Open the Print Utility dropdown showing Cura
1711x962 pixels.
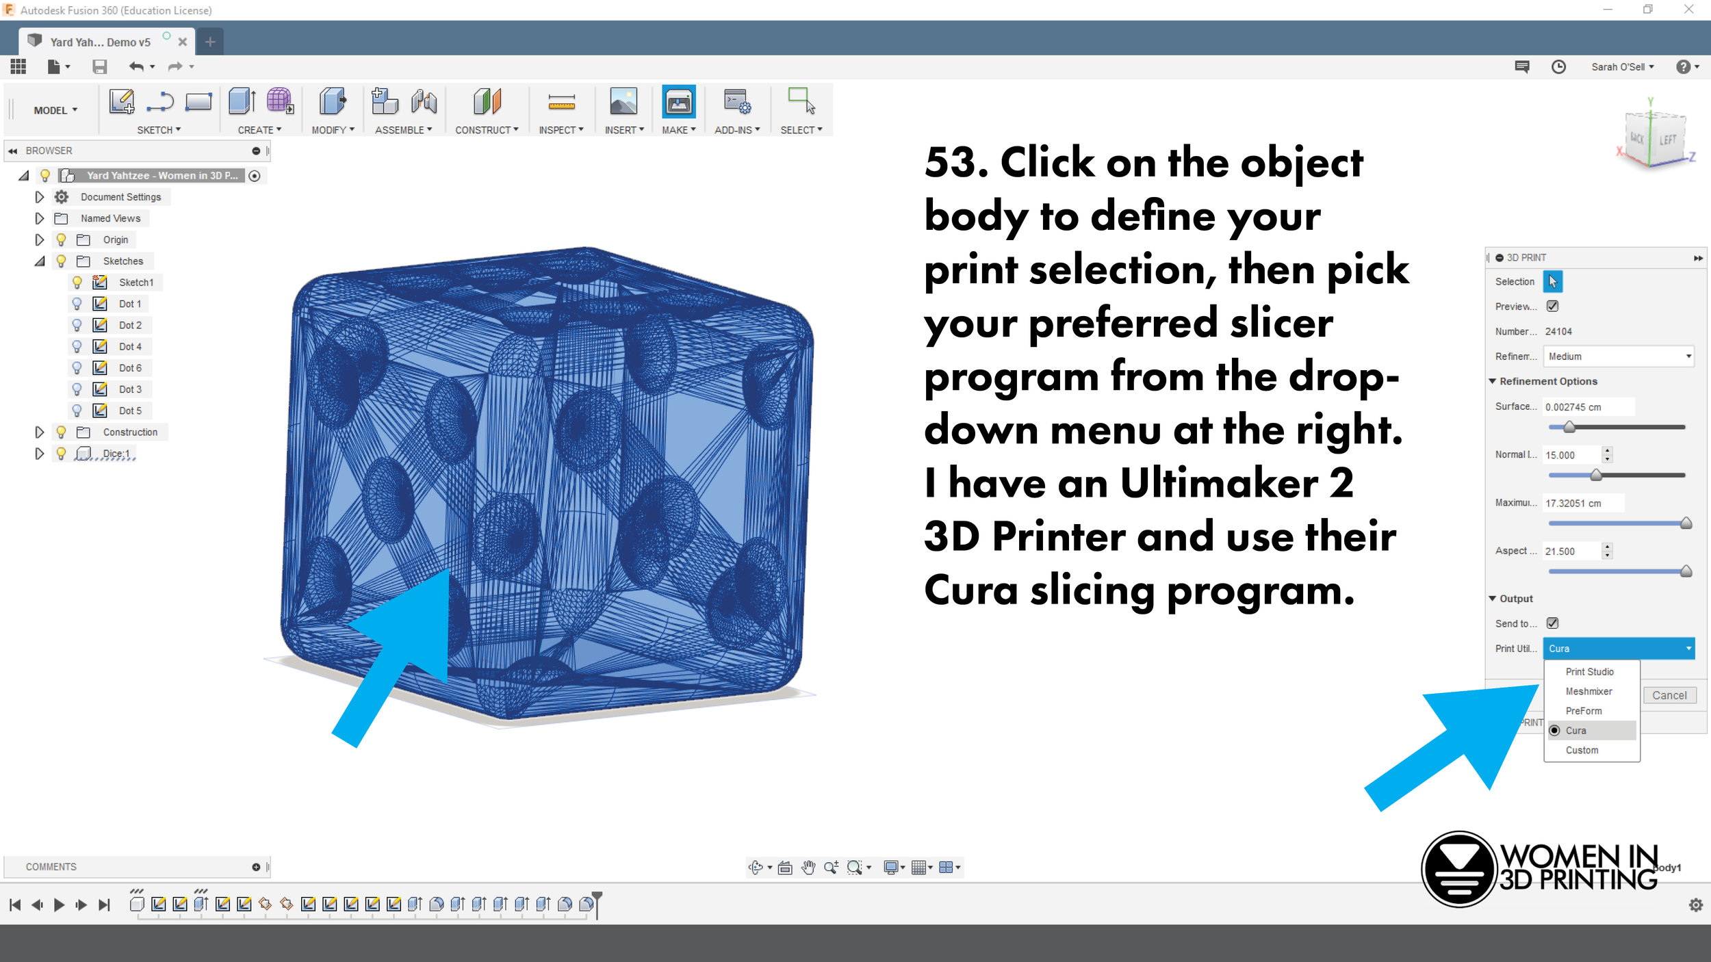(x=1618, y=648)
